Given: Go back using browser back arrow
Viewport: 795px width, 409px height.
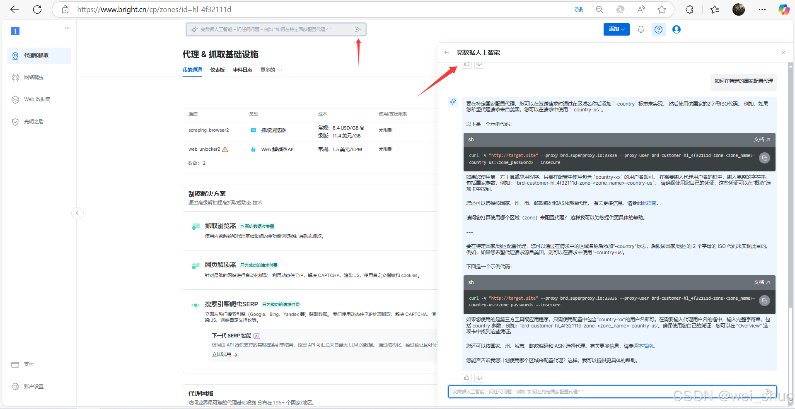Looking at the screenshot, I should (x=14, y=10).
